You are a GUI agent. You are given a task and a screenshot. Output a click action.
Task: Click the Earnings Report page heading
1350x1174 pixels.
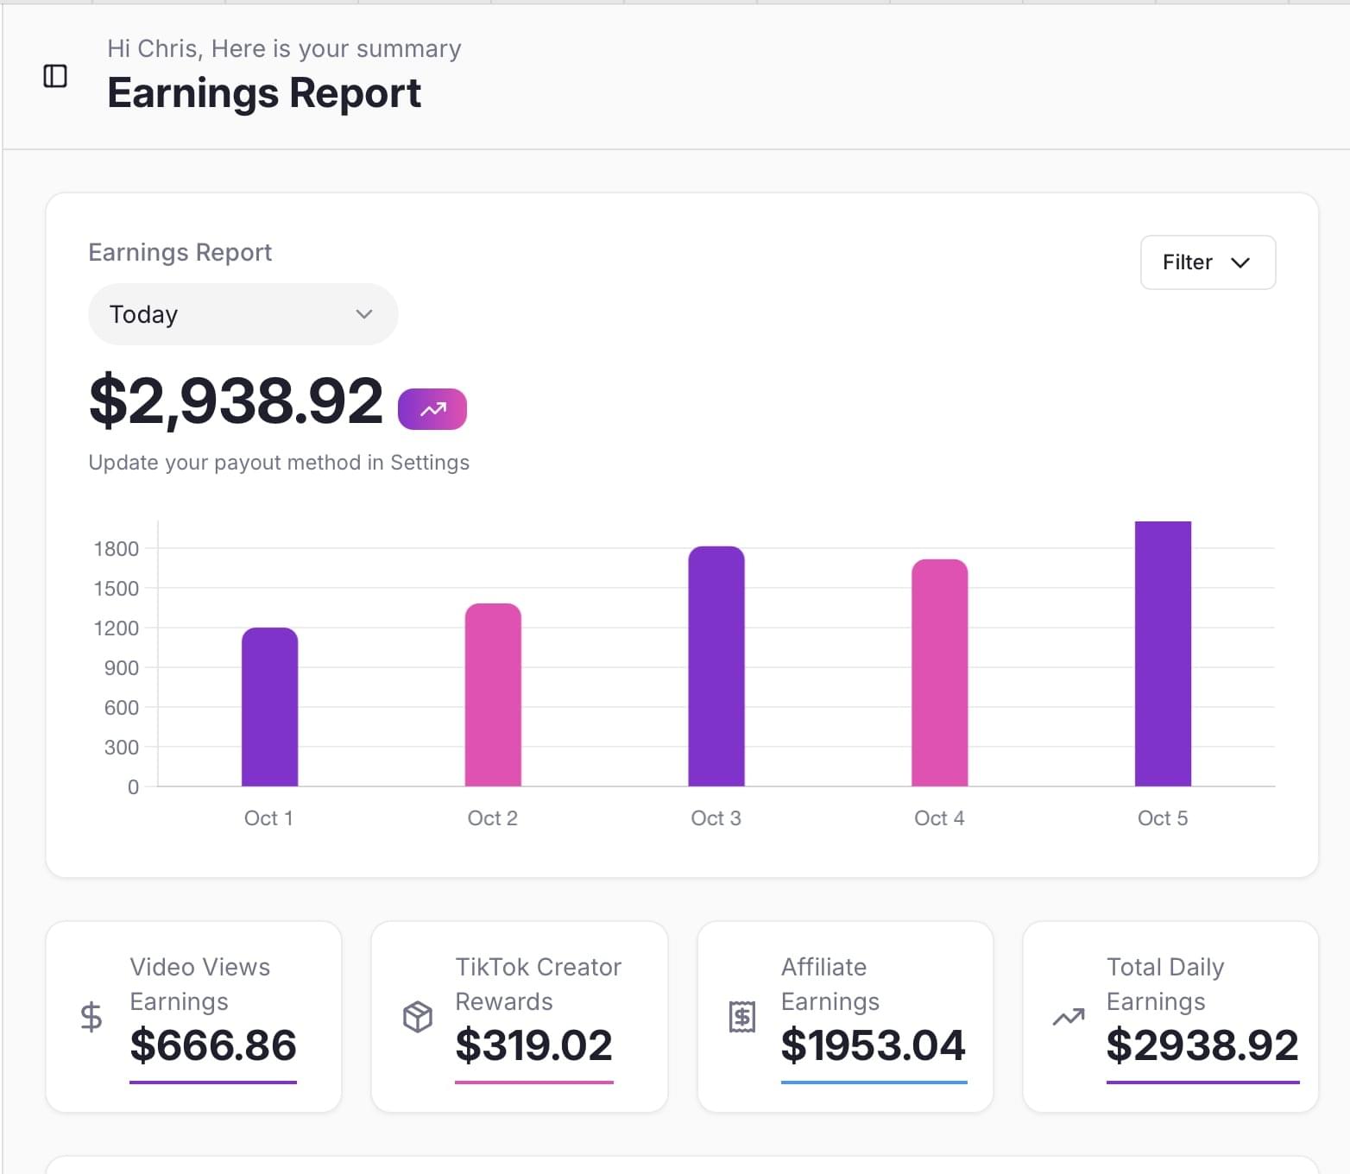click(x=264, y=93)
